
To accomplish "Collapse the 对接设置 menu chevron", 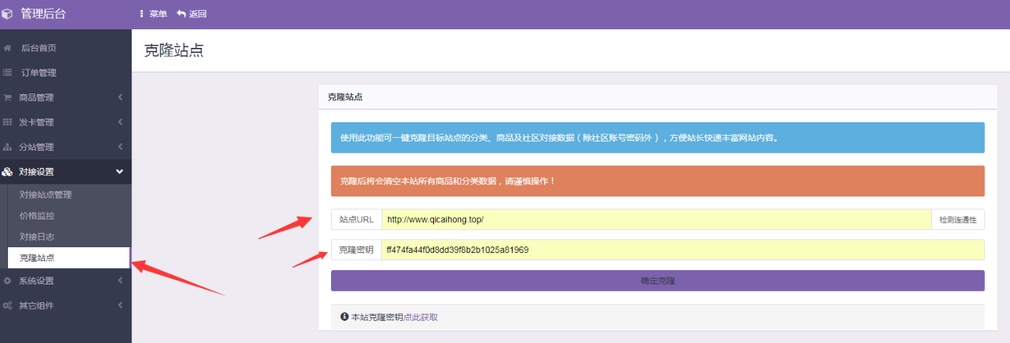I will point(120,171).
